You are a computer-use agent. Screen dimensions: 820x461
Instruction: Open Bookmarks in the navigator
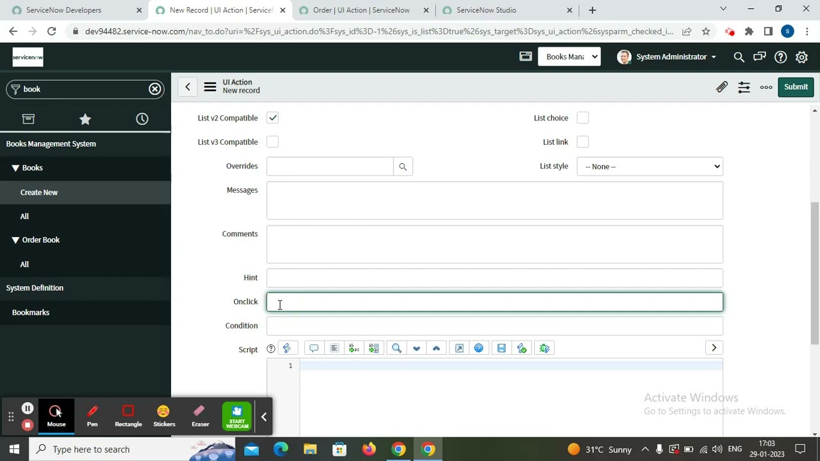pos(31,312)
